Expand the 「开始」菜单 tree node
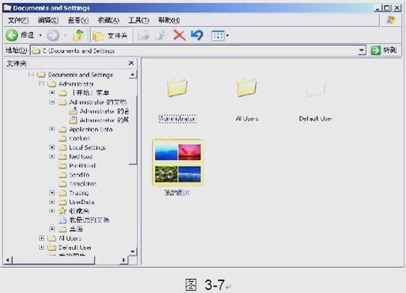Viewport: 406px width, 293px height. coord(52,93)
